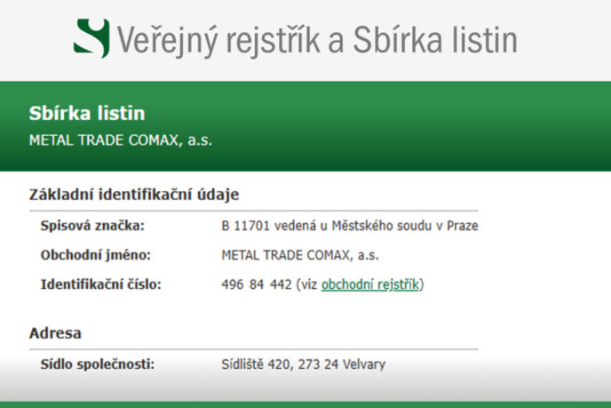Click the 'Identifikační číslo:' label
Viewport: 611px width, 408px height.
click(x=101, y=284)
